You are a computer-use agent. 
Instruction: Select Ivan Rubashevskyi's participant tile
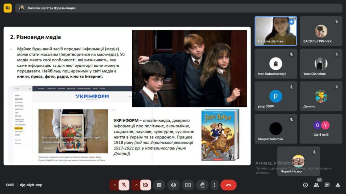click(x=276, y=64)
